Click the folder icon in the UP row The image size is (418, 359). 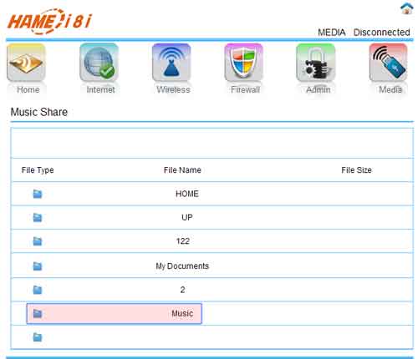coord(38,217)
